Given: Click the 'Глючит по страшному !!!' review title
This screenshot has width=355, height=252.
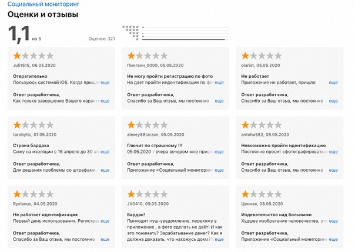Looking at the screenshot, I should (155, 145).
